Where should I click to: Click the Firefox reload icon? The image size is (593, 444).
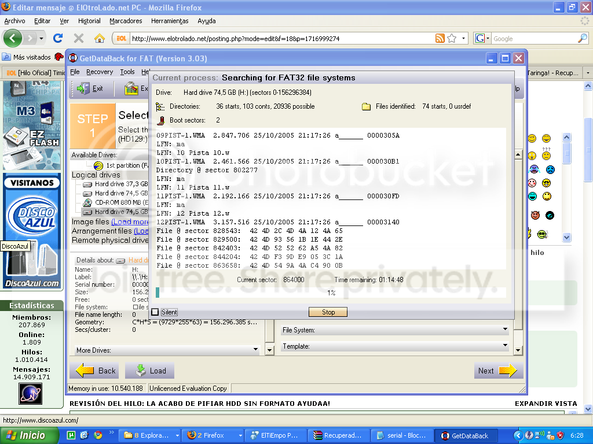58,38
